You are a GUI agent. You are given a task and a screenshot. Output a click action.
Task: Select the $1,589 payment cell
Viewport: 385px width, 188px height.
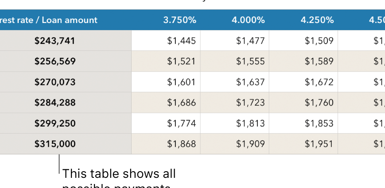click(x=319, y=61)
